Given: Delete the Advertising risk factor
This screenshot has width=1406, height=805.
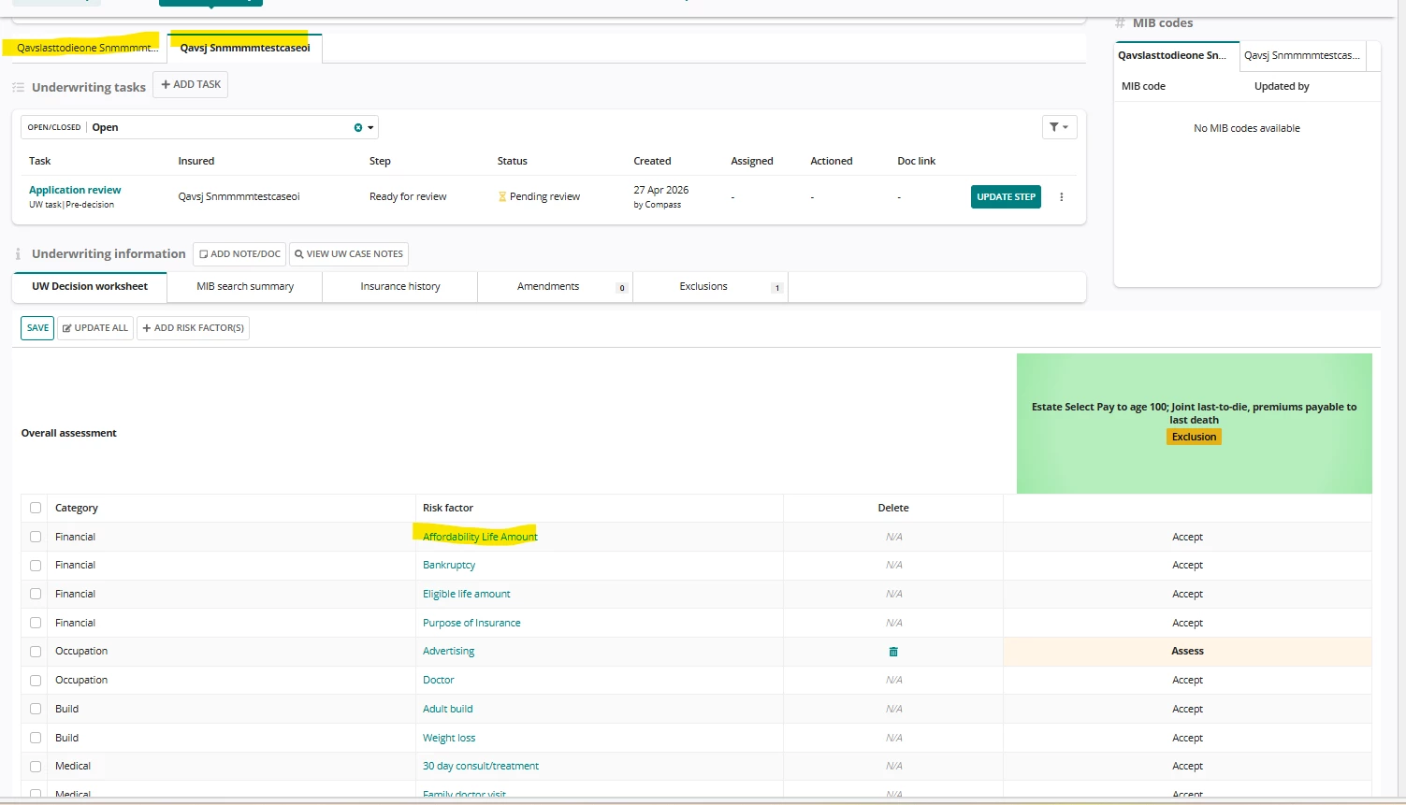Looking at the screenshot, I should pos(893,652).
